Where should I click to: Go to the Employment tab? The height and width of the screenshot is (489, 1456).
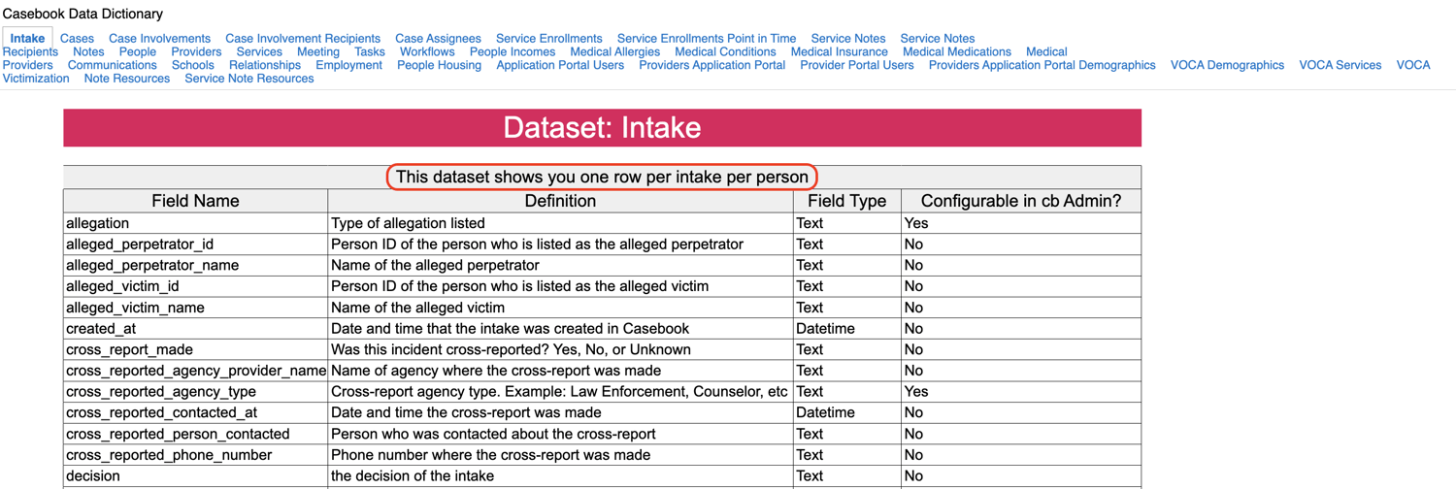click(x=348, y=66)
